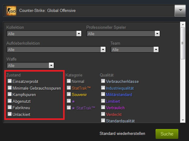Open the game selector dropdown arrow

(x=180, y=11)
